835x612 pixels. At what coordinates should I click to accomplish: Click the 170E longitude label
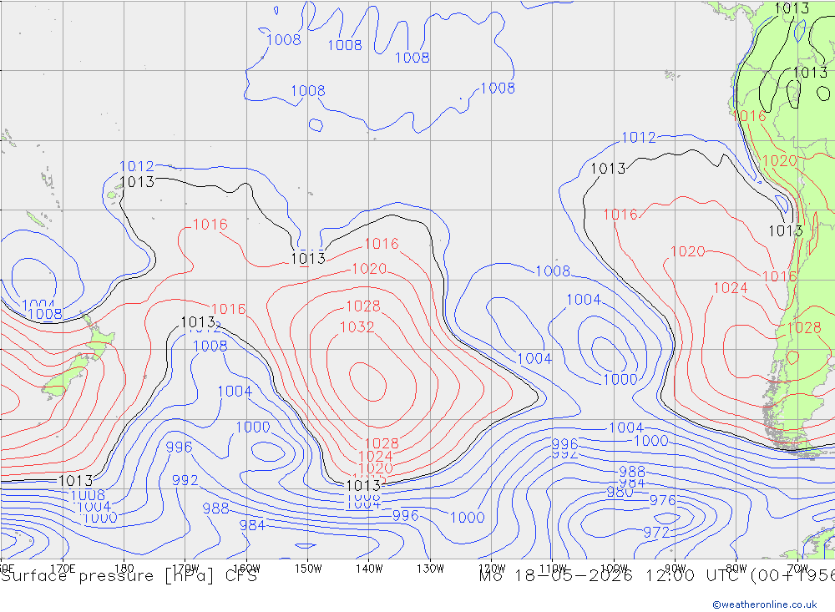63,569
